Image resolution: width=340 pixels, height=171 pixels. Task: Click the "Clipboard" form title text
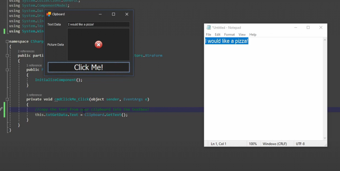[58, 14]
